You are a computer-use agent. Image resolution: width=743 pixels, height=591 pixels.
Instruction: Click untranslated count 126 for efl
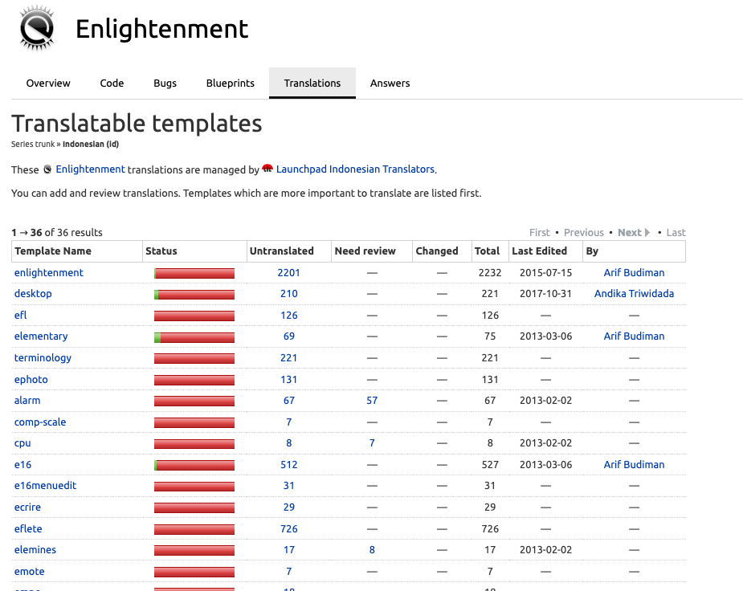click(289, 316)
